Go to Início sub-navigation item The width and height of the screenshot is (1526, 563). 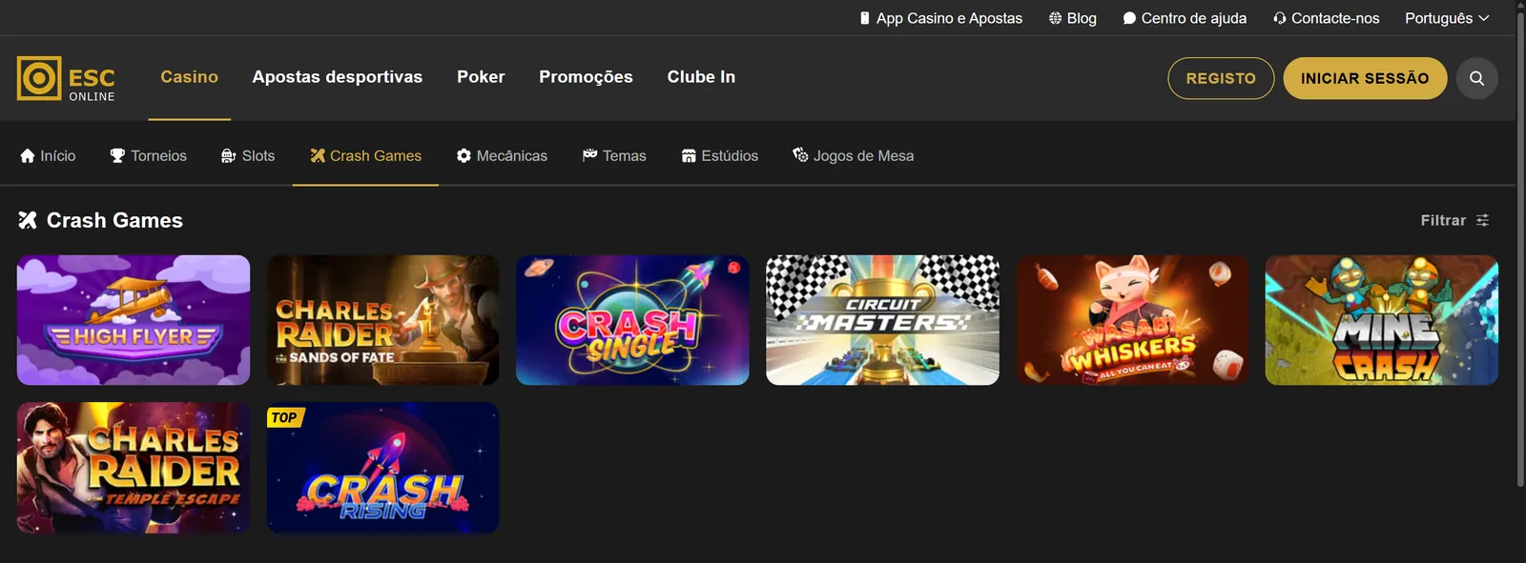click(x=48, y=155)
